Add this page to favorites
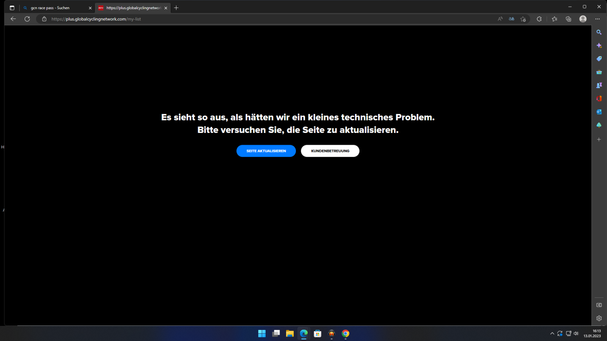This screenshot has width=607, height=341. pos(523,19)
